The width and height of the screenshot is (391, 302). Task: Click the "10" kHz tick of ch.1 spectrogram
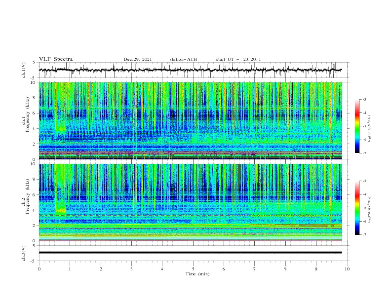click(x=34, y=82)
